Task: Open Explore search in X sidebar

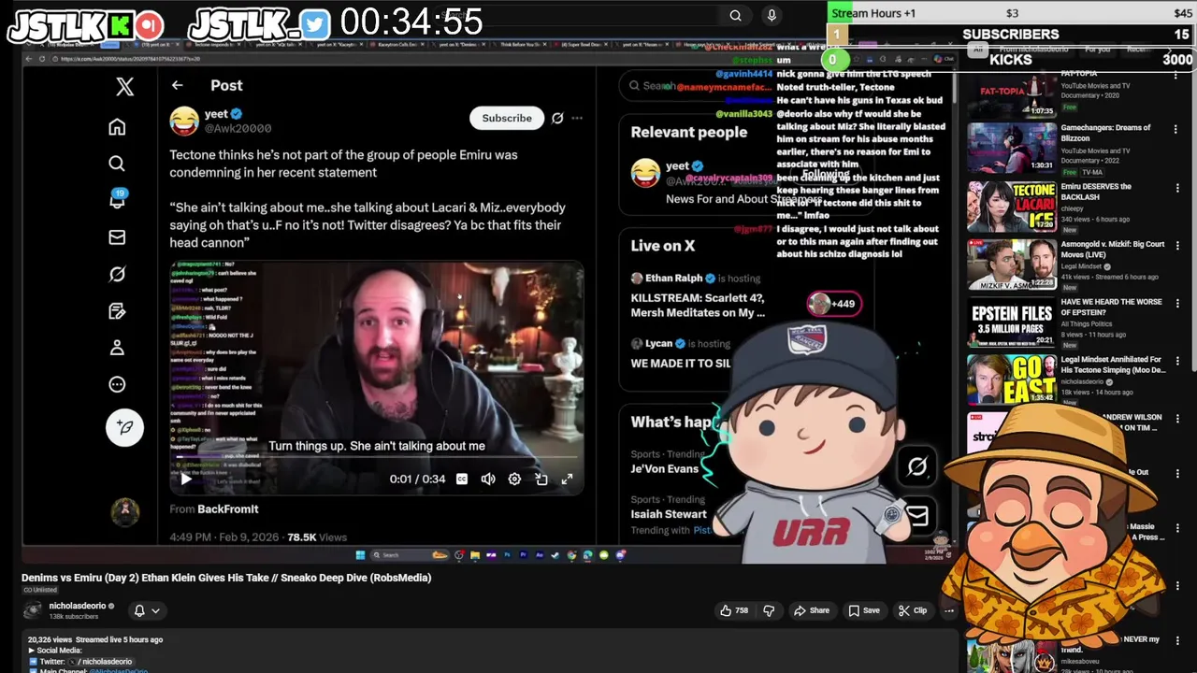Action: pyautogui.click(x=117, y=164)
